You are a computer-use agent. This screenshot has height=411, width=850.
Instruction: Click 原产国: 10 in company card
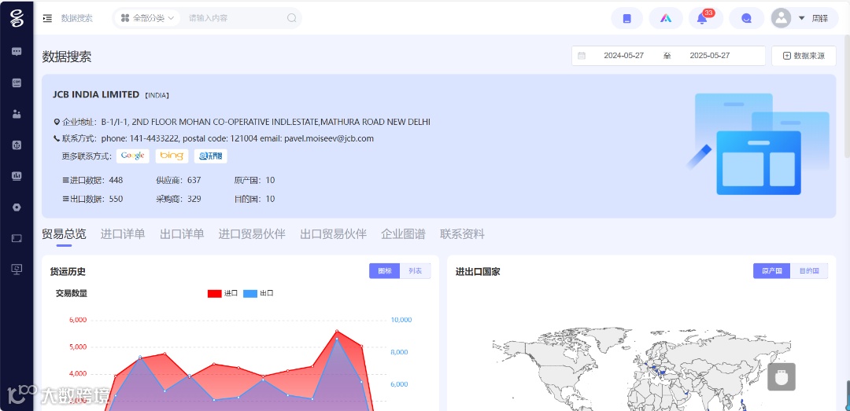tap(254, 180)
